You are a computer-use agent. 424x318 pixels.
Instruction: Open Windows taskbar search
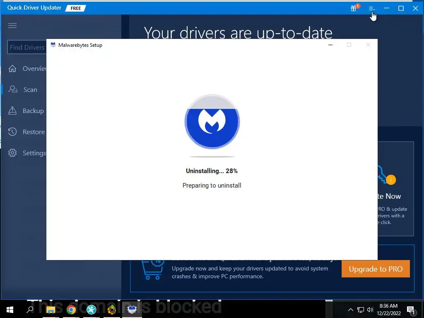(30, 310)
